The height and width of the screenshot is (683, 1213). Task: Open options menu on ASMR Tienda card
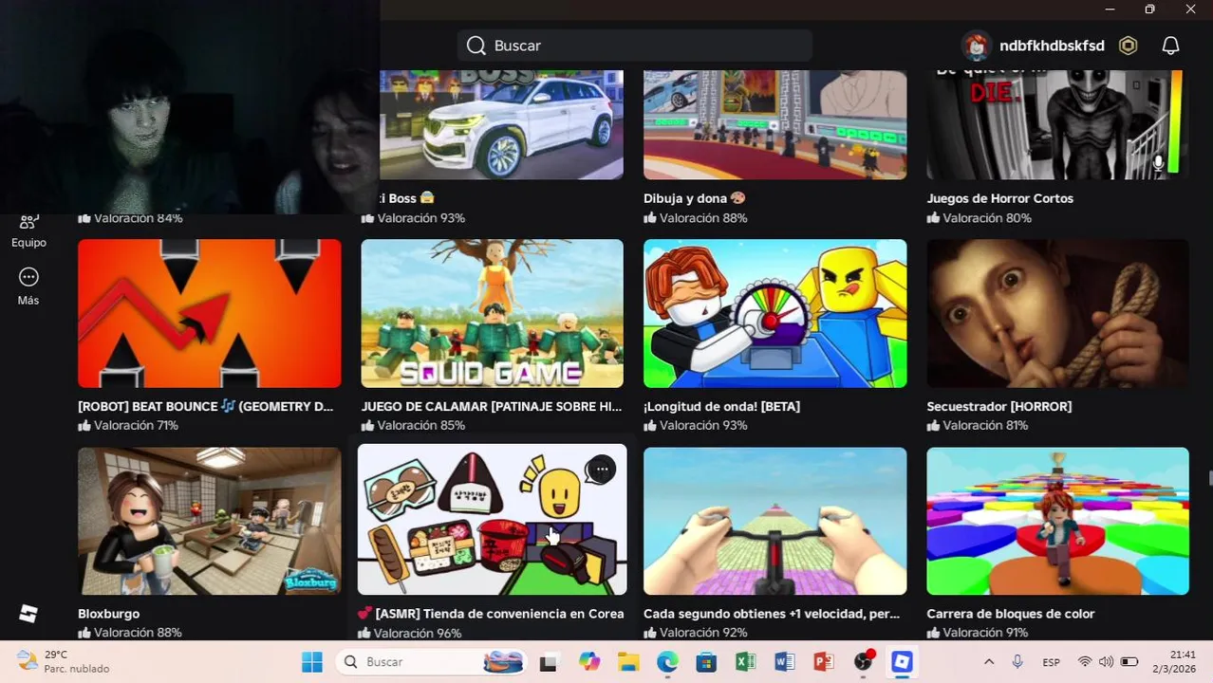[x=602, y=469]
